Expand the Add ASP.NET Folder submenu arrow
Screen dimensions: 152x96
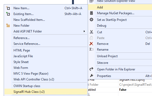pos(84,31)
